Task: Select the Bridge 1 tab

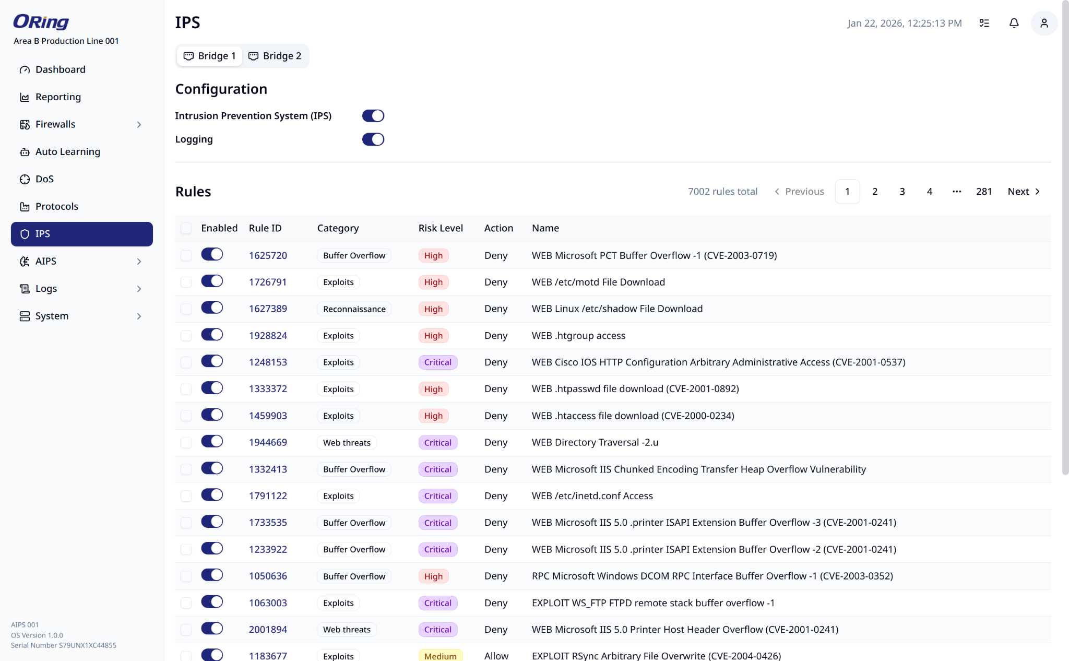Action: point(209,56)
